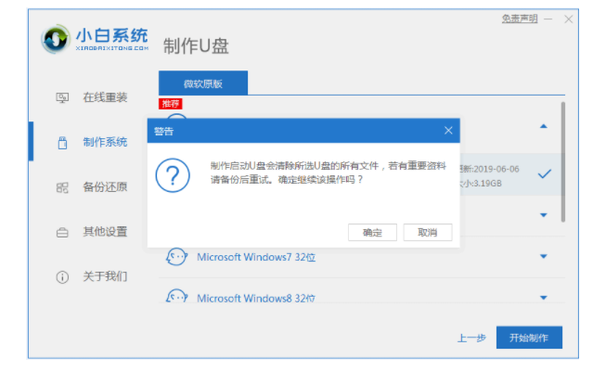Click the 其他设置 toolbox icon
593x371 pixels.
(63, 232)
